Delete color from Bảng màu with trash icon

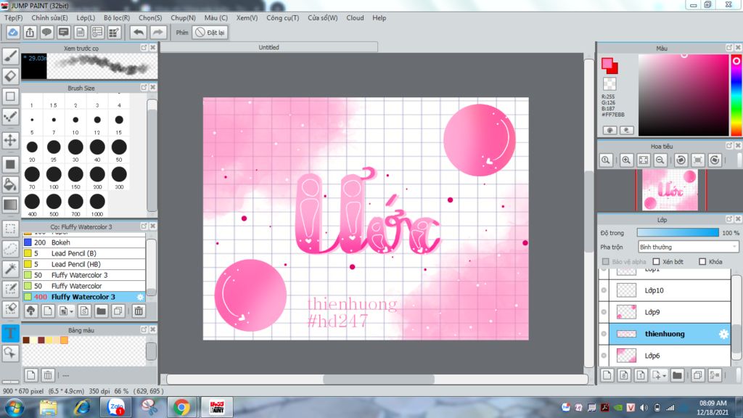coord(48,375)
